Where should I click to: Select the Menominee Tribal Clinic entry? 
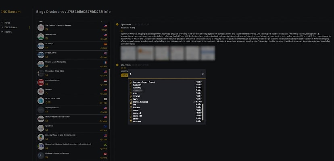coord(72,73)
